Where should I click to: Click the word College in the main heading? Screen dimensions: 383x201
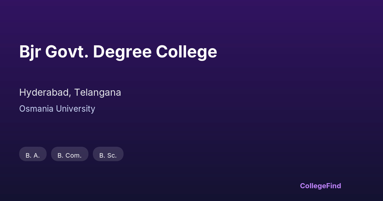[186, 52]
